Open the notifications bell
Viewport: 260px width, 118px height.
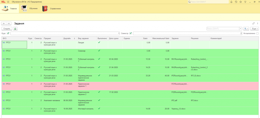click(232, 2)
